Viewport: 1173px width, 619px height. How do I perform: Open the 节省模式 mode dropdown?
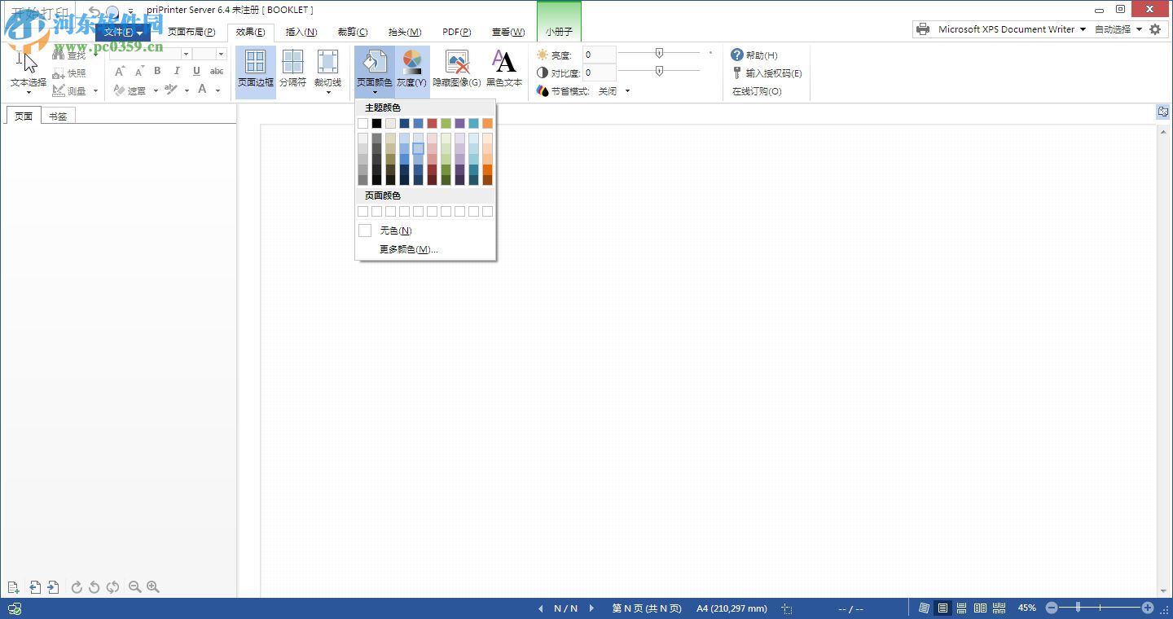point(626,90)
